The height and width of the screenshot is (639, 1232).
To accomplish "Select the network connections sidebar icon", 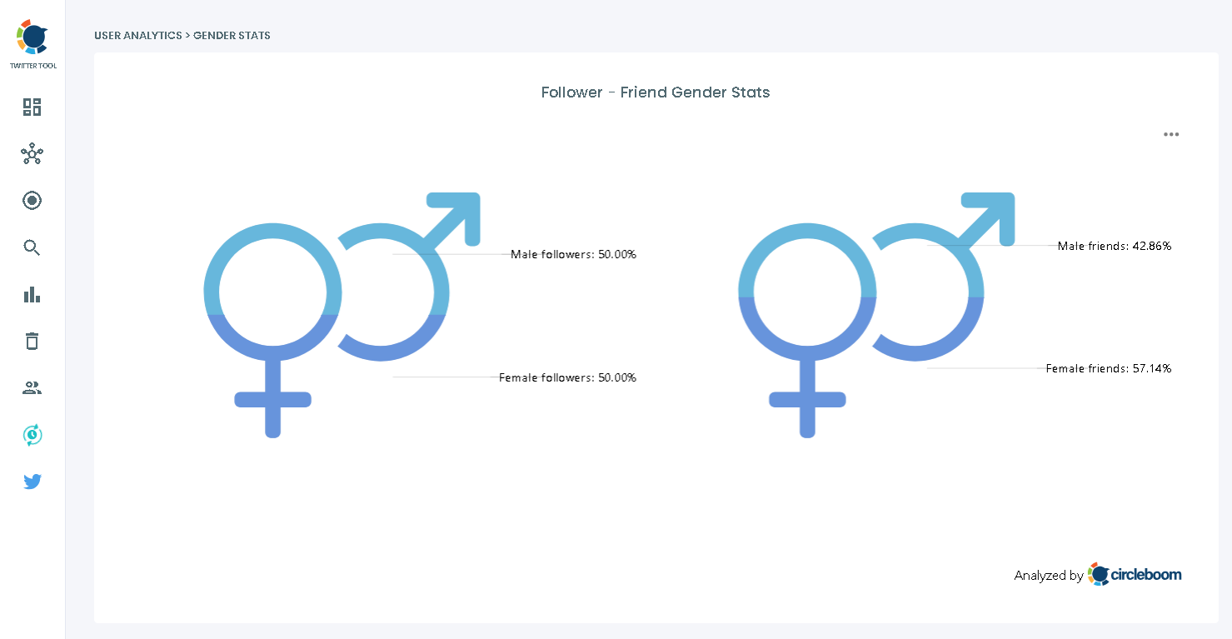I will [32, 153].
